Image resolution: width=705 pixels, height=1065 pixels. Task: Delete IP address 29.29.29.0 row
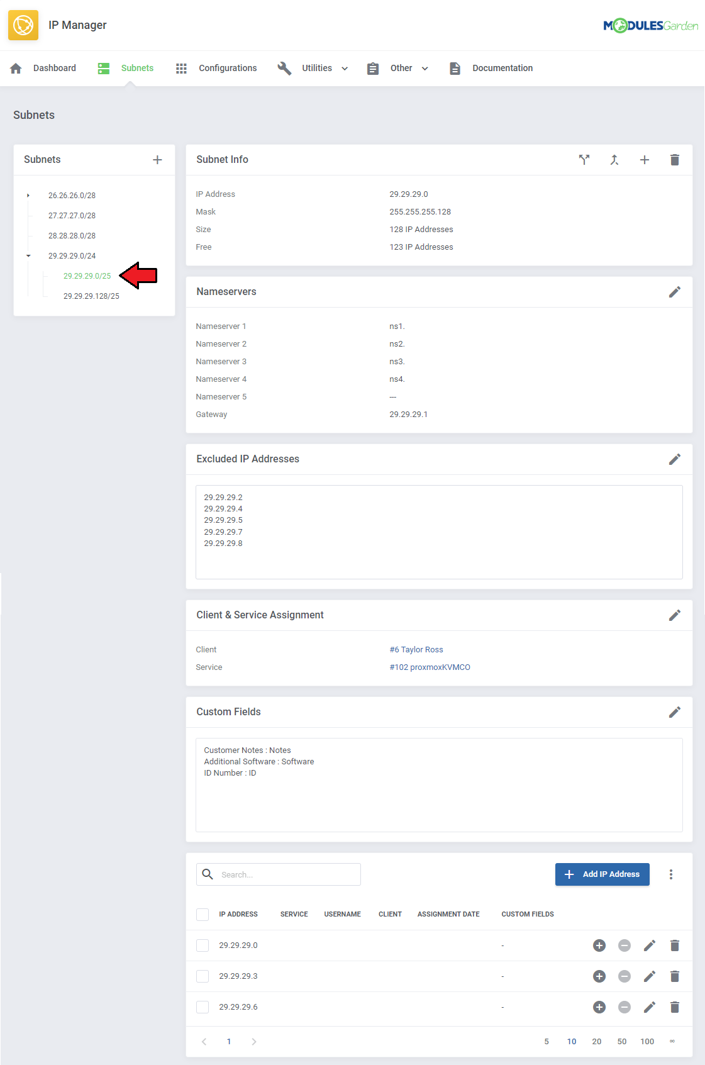675,945
